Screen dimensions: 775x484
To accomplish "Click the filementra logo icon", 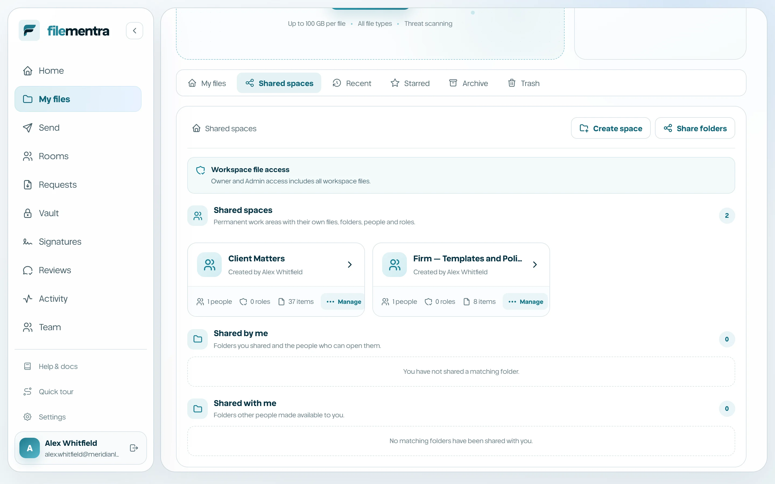I will pyautogui.click(x=29, y=30).
